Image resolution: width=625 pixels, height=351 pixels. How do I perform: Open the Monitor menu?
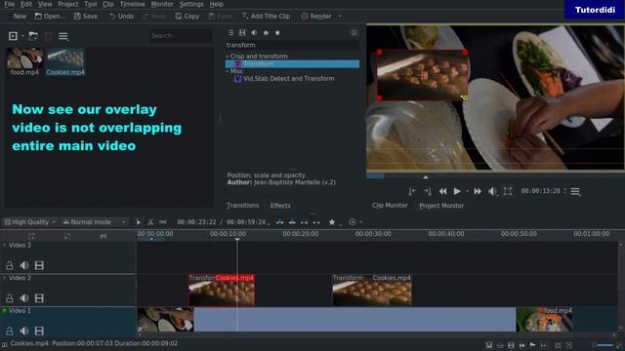162,4
